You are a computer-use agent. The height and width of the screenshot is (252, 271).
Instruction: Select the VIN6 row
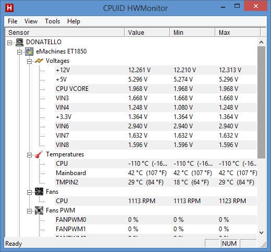point(156,126)
